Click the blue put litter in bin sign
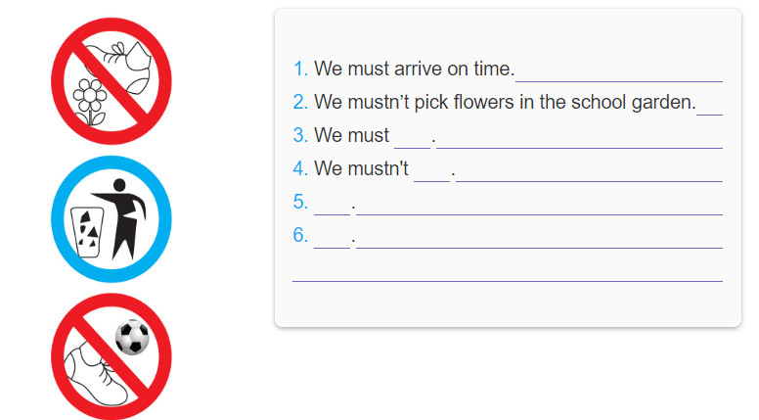The image size is (759, 420). (x=112, y=219)
